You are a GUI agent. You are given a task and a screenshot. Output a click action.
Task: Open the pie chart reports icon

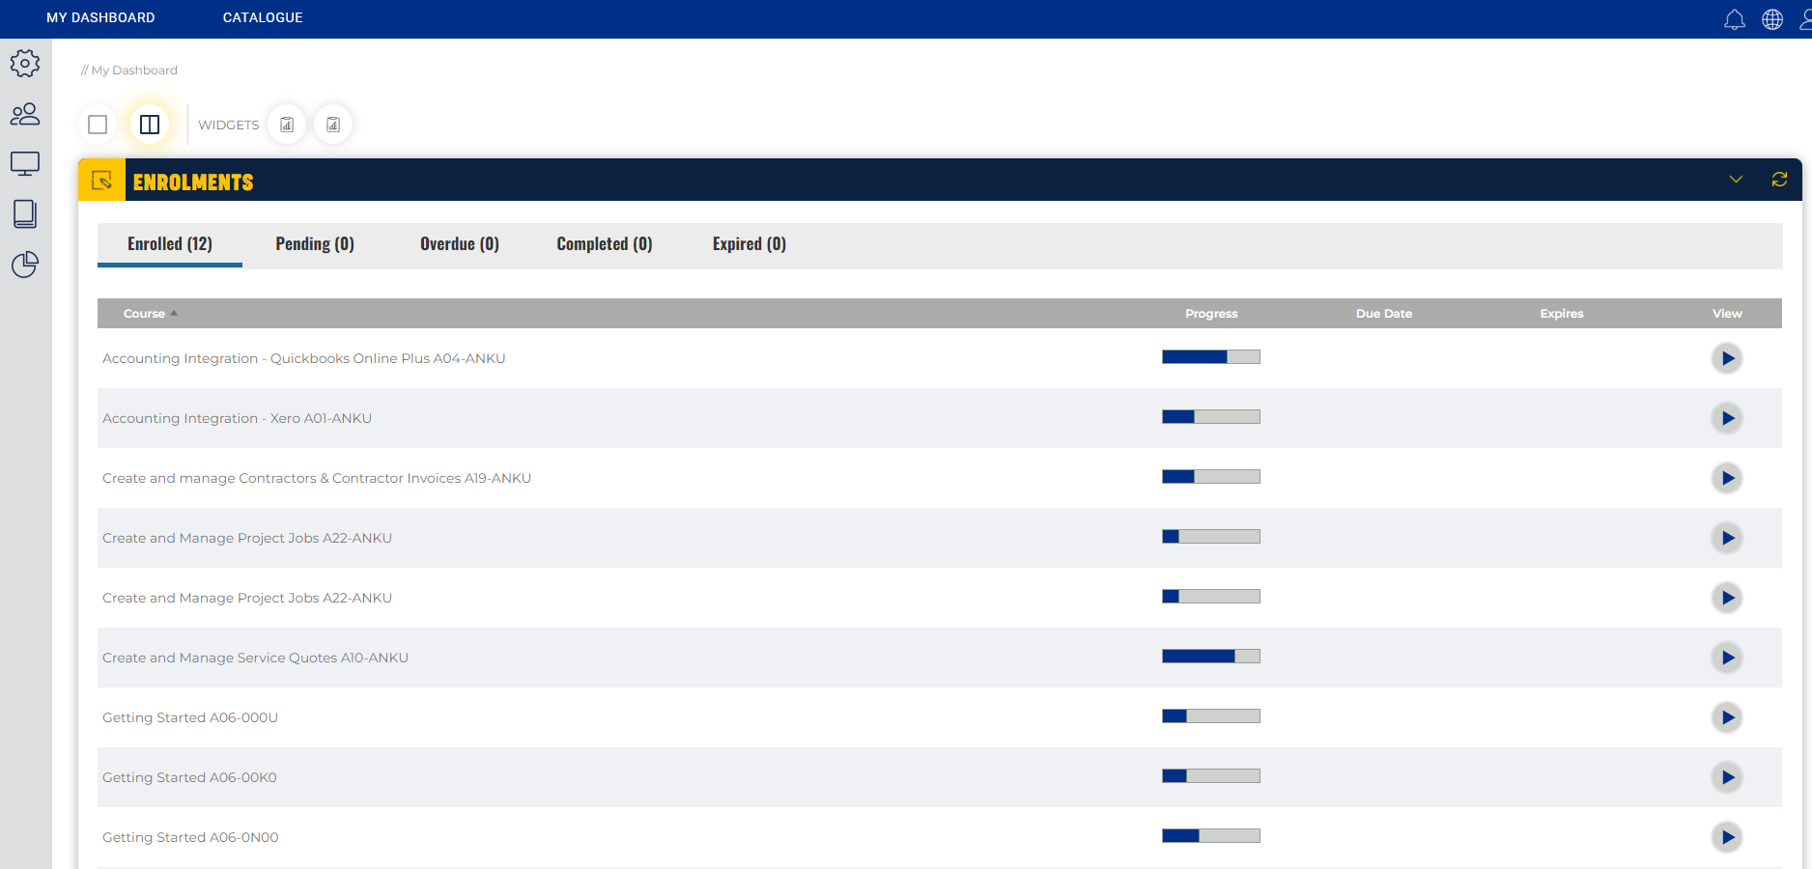pyautogui.click(x=25, y=265)
